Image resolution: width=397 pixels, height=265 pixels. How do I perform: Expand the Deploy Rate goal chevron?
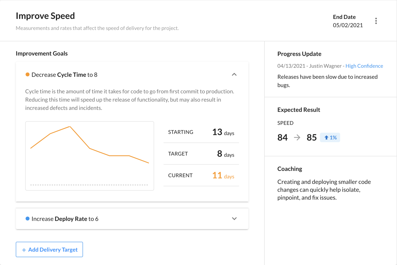pyautogui.click(x=234, y=219)
